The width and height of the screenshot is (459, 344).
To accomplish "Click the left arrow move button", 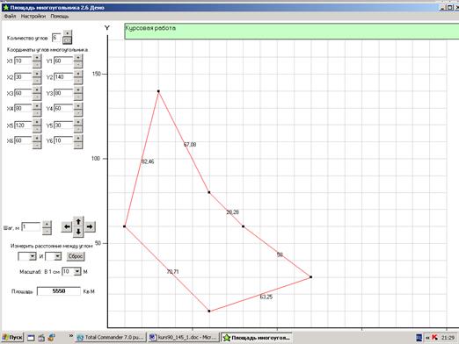I will pos(67,226).
